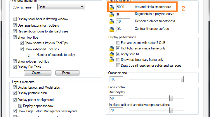
Task: Click the Xref display value field
Action: (116, 98)
